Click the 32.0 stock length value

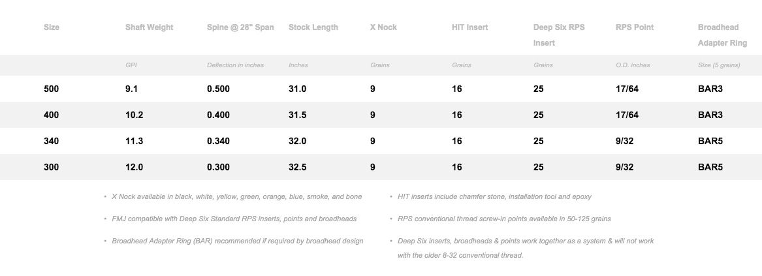pyautogui.click(x=298, y=141)
